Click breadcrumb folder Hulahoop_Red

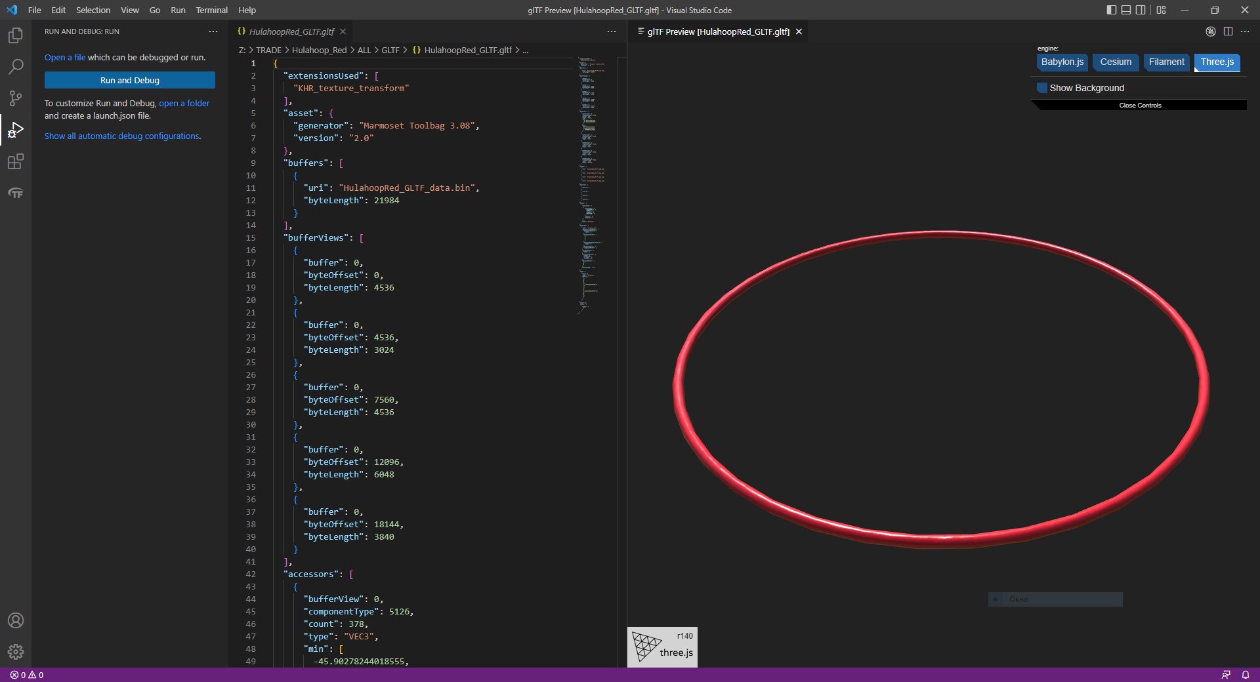tap(319, 50)
